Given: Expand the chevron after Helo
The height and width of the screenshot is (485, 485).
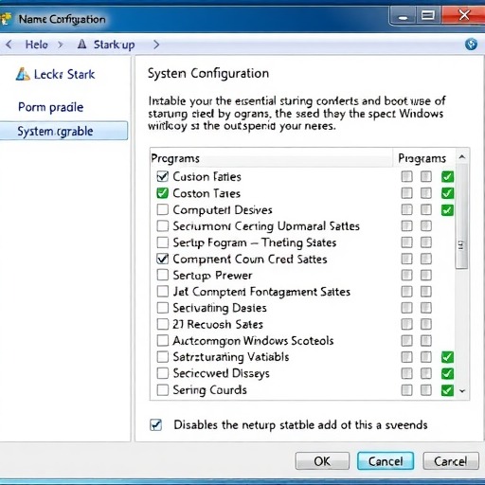Looking at the screenshot, I should [61, 45].
